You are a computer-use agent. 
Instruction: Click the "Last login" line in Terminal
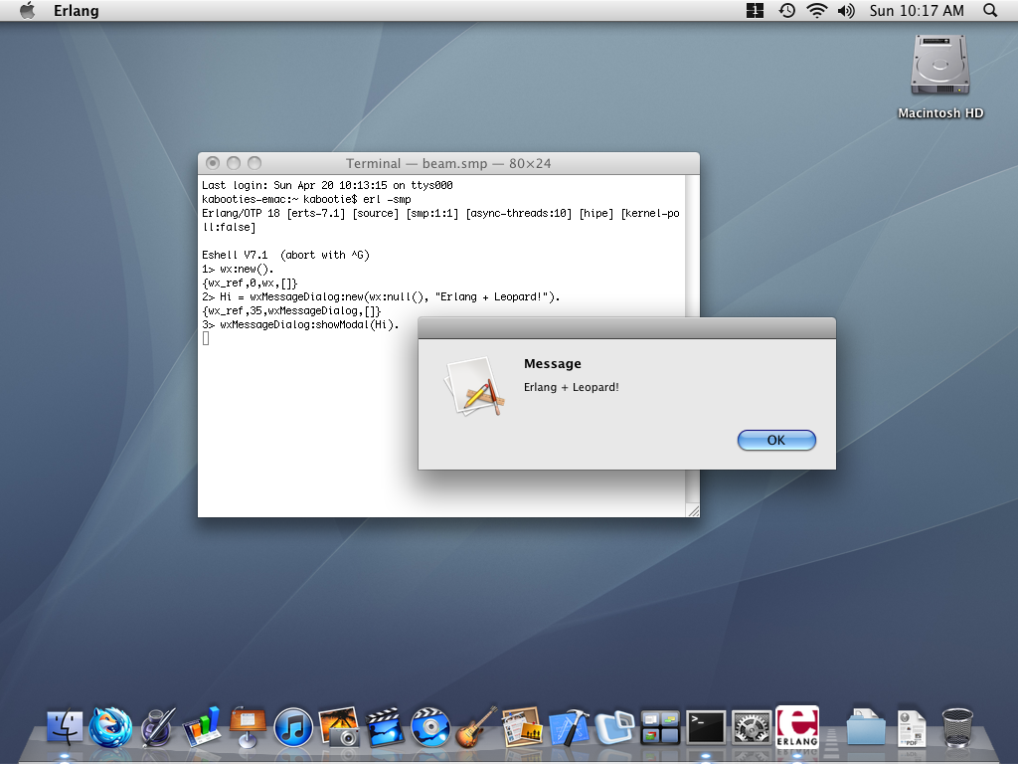[327, 185]
